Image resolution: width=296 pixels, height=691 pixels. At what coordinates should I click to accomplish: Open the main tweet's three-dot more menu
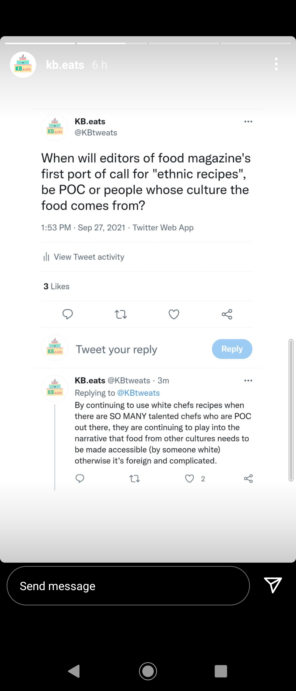tap(248, 121)
